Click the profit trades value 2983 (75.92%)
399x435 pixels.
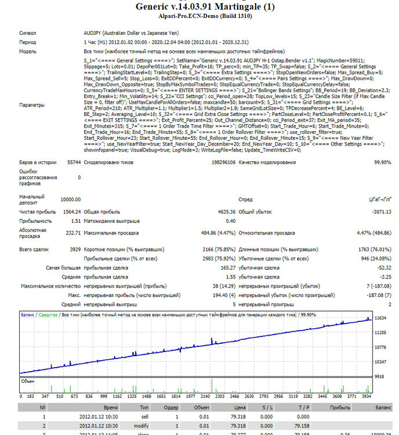[219, 259]
